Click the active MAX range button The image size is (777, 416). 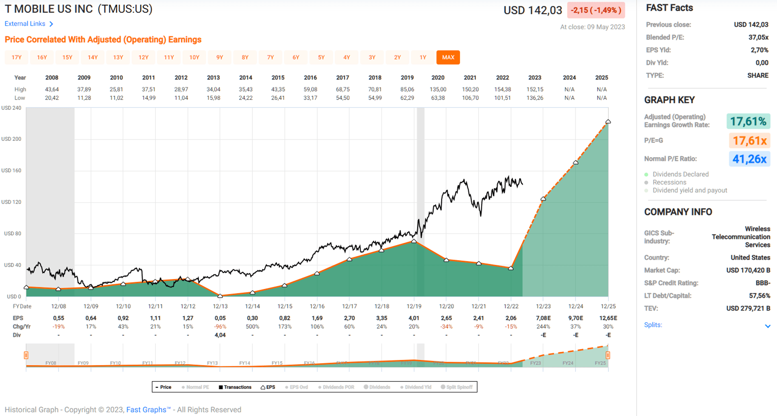coord(448,57)
